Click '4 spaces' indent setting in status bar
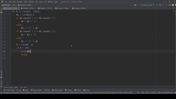Viewport: 176px width, 99px height. [153, 92]
